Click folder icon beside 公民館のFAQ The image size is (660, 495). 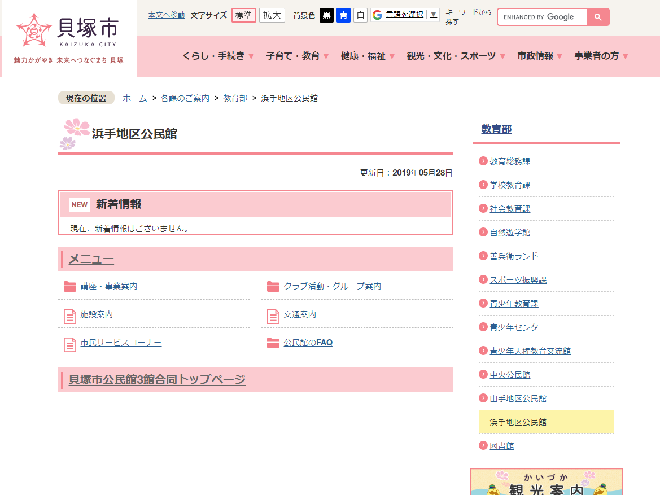pos(273,343)
